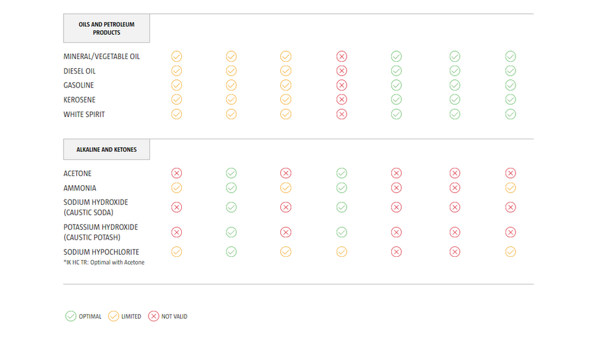Click the green check in the Sodium Hypochlorite row
Image resolution: width=591 pixels, height=337 pixels.
click(x=231, y=252)
